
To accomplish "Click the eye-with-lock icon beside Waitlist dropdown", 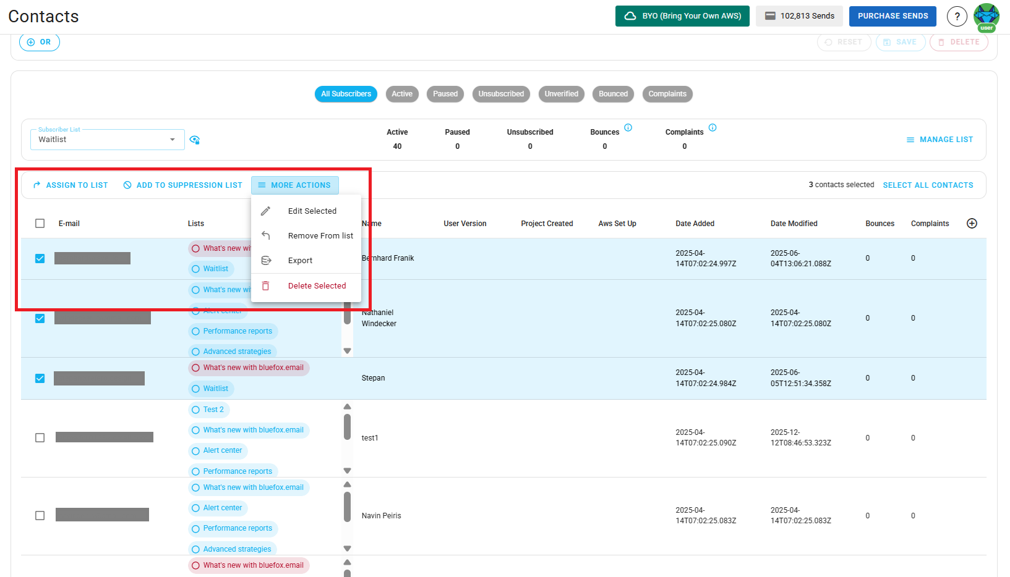I will [x=194, y=140].
